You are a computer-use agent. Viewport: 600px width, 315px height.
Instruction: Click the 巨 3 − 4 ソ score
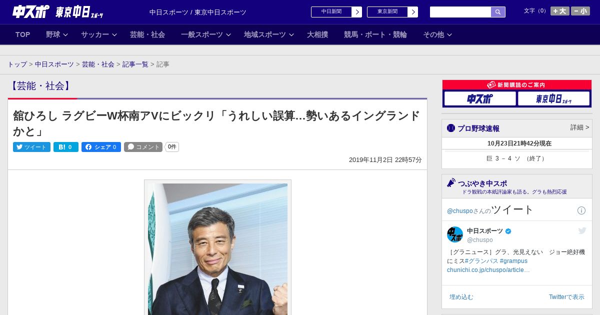point(516,158)
